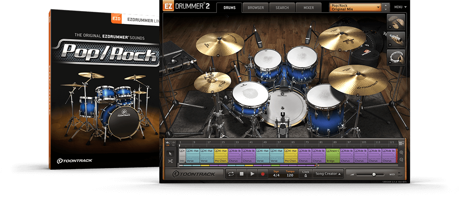Image resolution: width=459 pixels, height=197 pixels.
Task: Click the playhead marker at bar 1
Action: [x=179, y=145]
